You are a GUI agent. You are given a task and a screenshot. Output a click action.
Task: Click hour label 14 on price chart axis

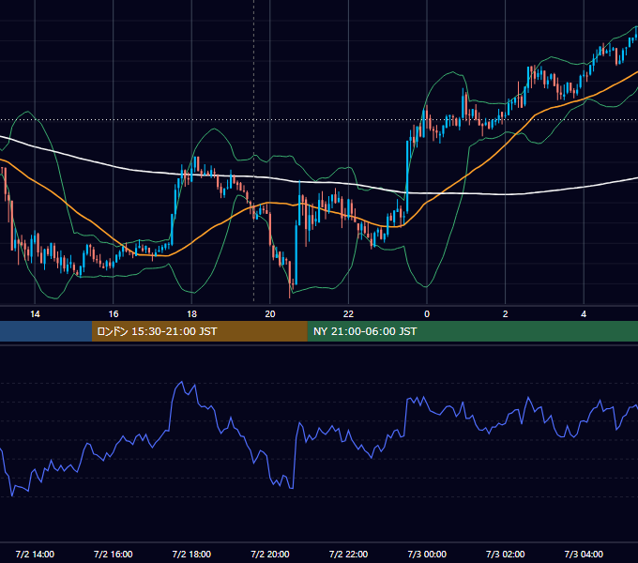[35, 314]
